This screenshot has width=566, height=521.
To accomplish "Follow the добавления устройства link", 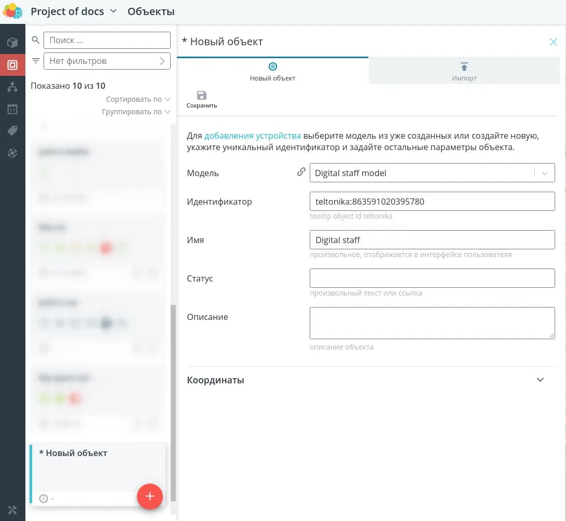I will [x=252, y=136].
